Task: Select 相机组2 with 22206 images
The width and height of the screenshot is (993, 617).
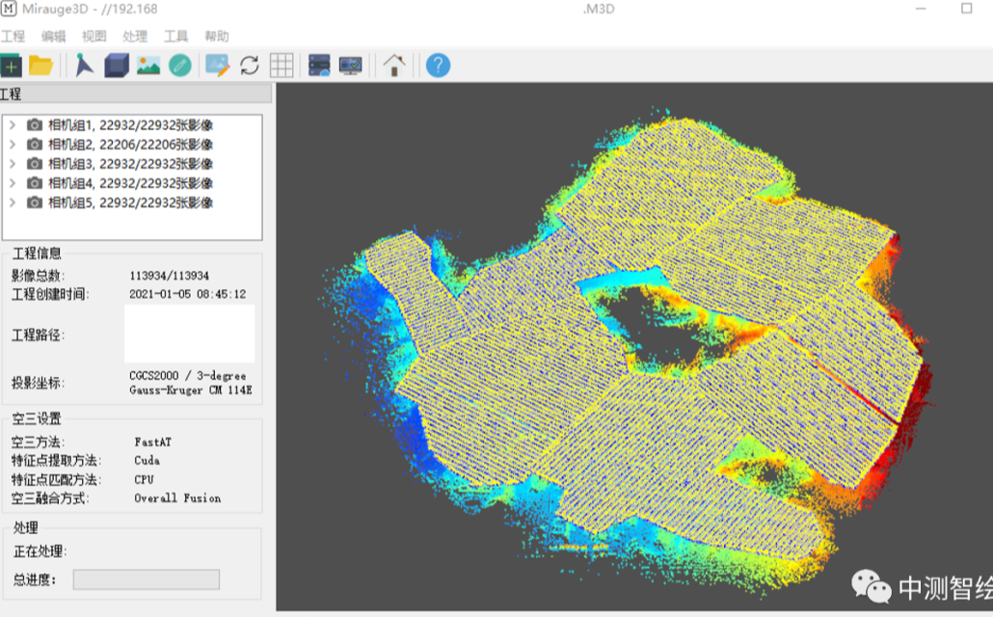Action: [130, 145]
